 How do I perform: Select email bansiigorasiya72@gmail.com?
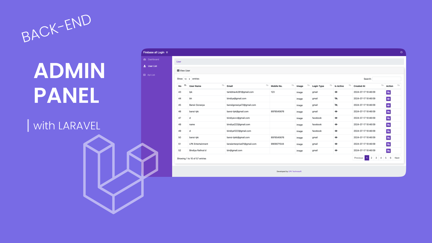tap(241, 105)
